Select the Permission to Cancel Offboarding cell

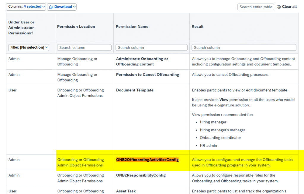(148, 75)
